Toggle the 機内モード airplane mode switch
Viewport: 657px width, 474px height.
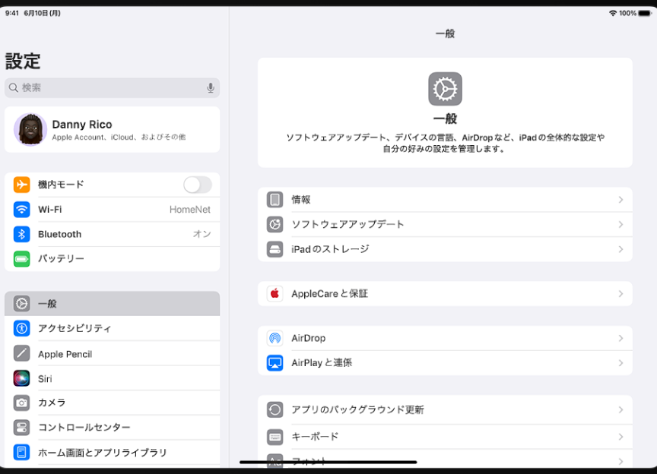[198, 185]
